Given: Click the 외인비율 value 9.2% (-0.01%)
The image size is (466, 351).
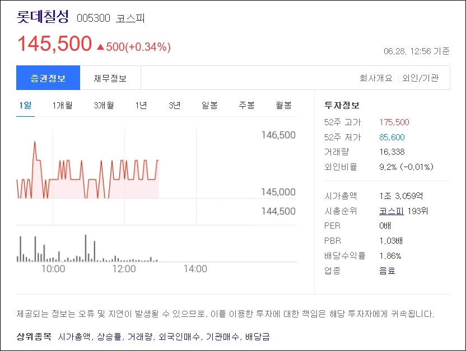Looking at the screenshot, I should 406,167.
